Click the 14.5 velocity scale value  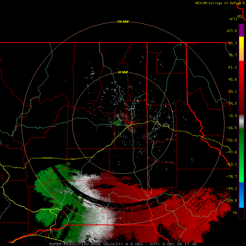point(233,104)
